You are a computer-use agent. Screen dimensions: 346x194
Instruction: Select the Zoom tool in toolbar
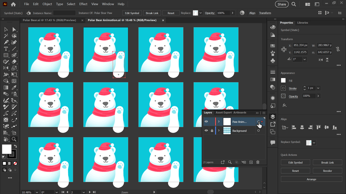click(x=14, y=139)
